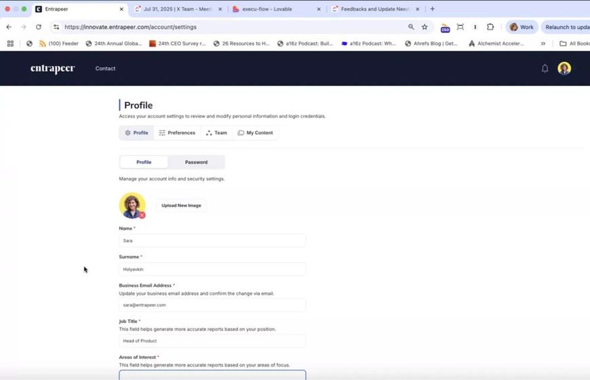Click the Job Title input field

point(212,341)
